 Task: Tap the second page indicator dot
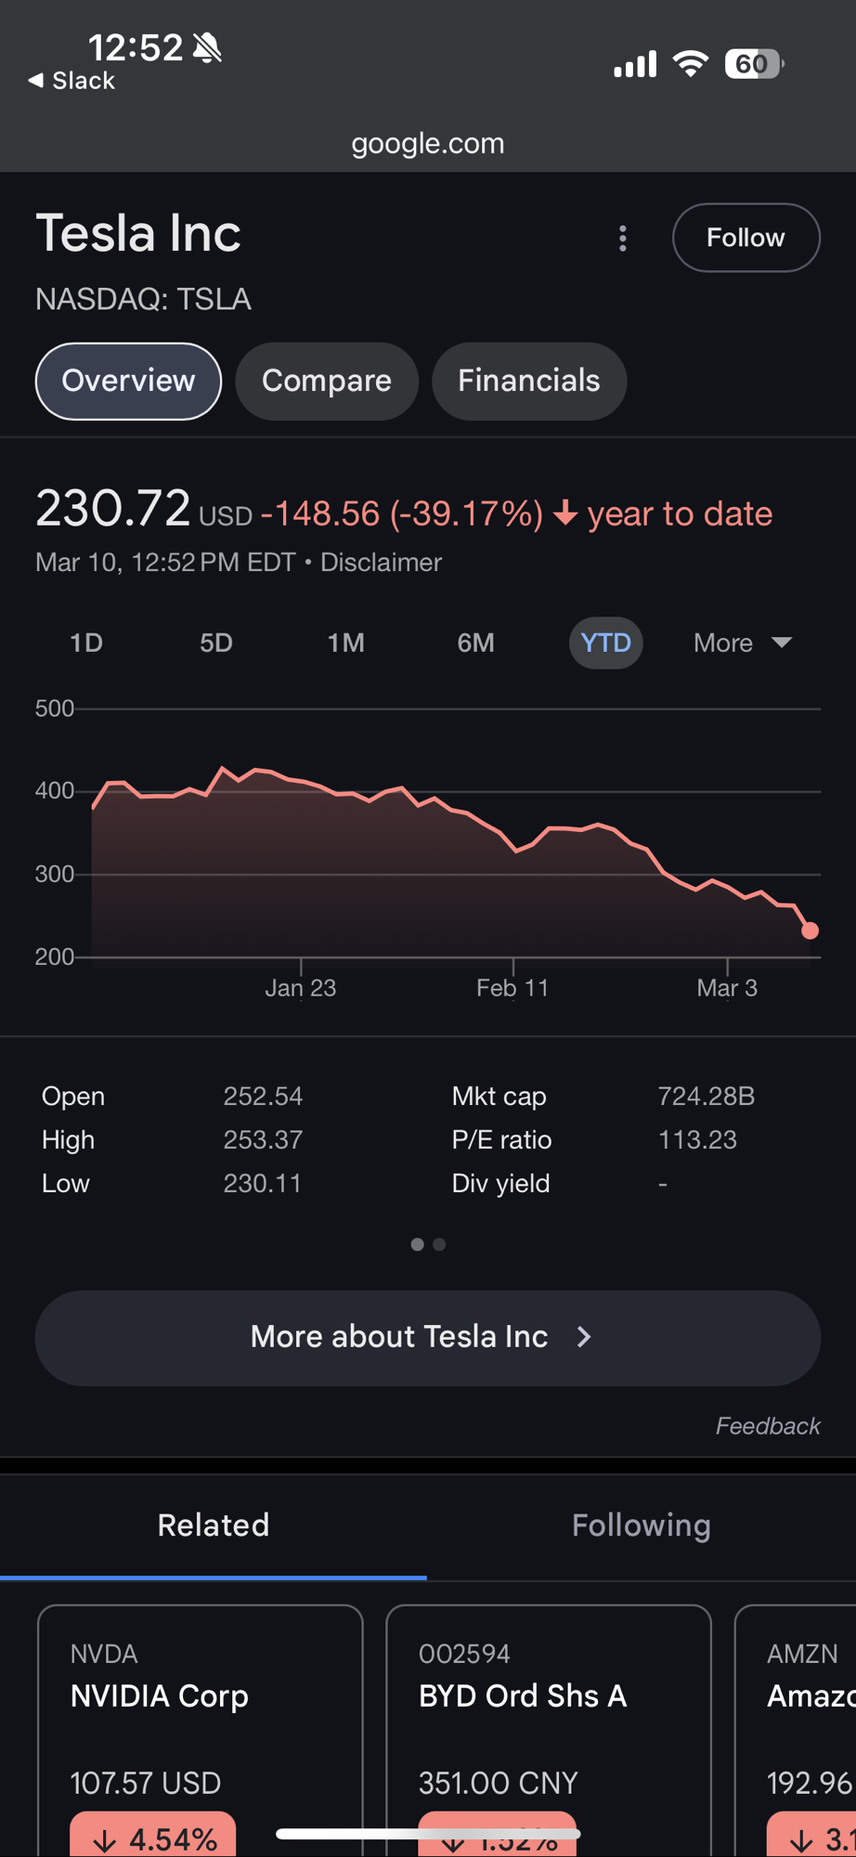[439, 1244]
